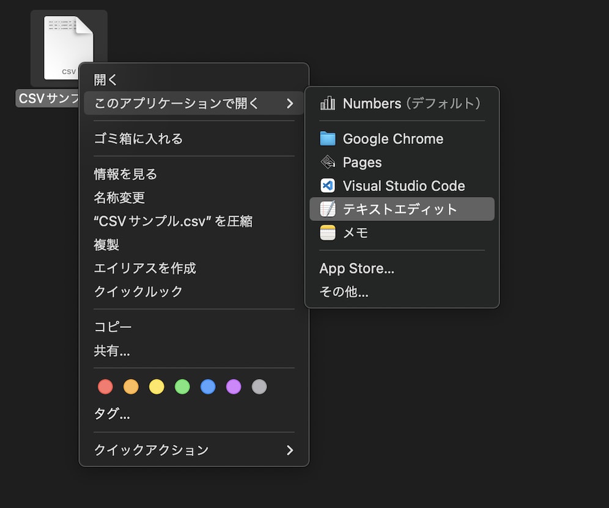Viewport: 609px width, 508px height.
Task: Open file with Google Chrome label
Action: tap(393, 139)
